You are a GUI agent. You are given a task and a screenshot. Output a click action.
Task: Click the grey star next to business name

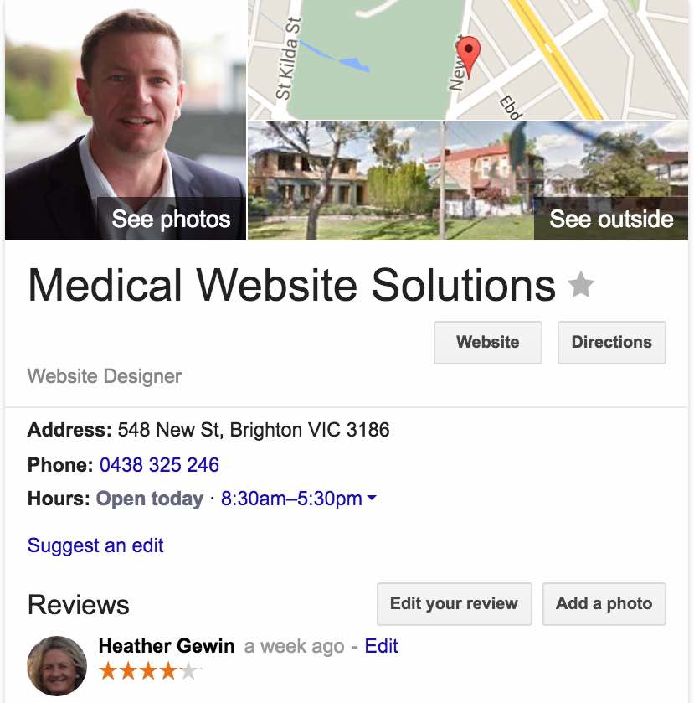coord(581,285)
